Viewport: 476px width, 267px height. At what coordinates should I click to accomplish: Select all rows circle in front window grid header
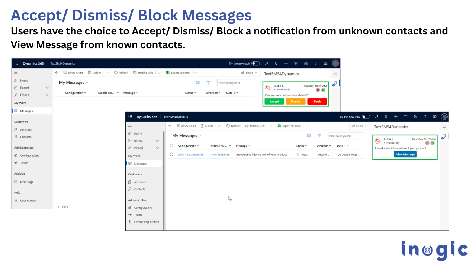click(x=171, y=146)
